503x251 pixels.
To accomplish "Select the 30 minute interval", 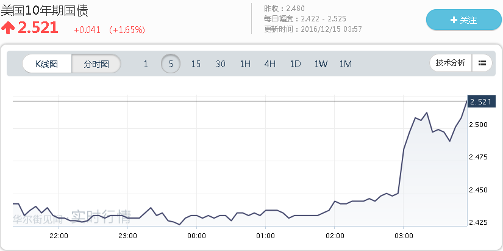I will tap(221, 64).
